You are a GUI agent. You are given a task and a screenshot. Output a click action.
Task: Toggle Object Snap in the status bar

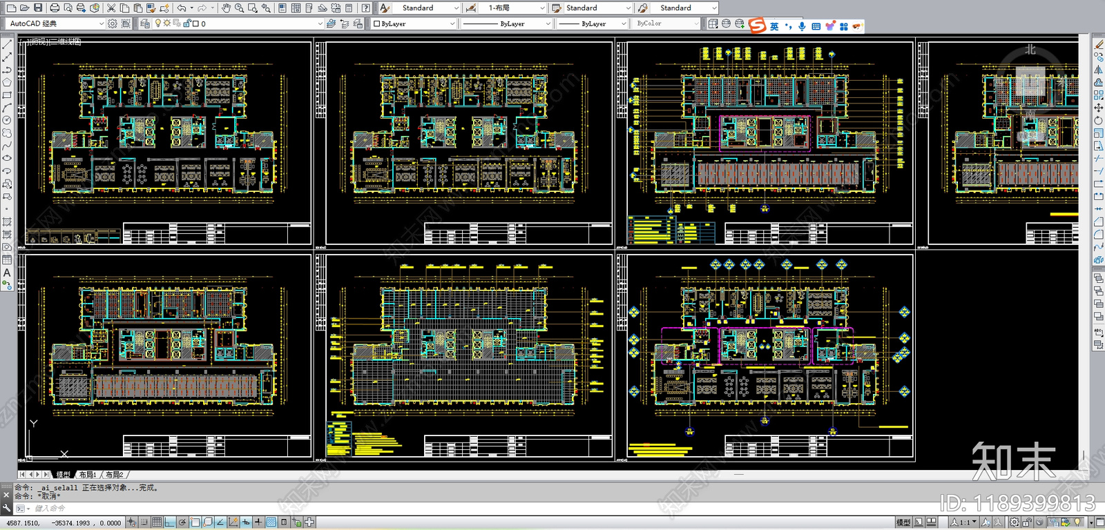point(195,522)
